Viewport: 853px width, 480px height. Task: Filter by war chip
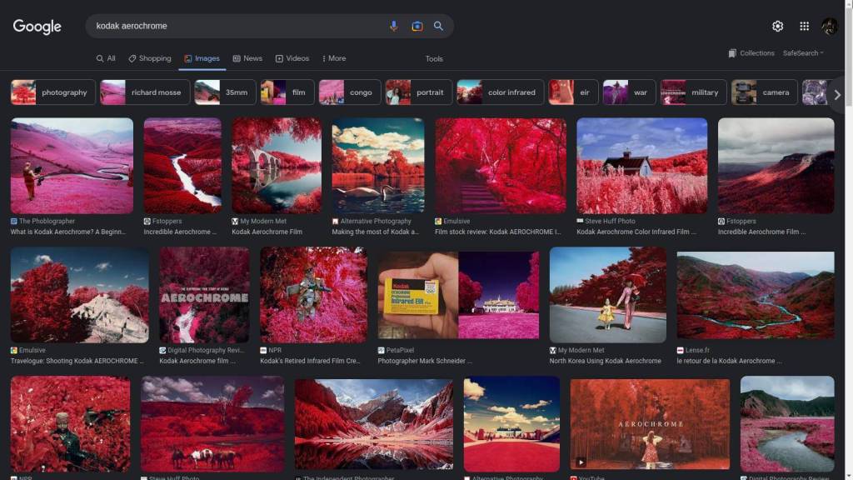coord(630,92)
